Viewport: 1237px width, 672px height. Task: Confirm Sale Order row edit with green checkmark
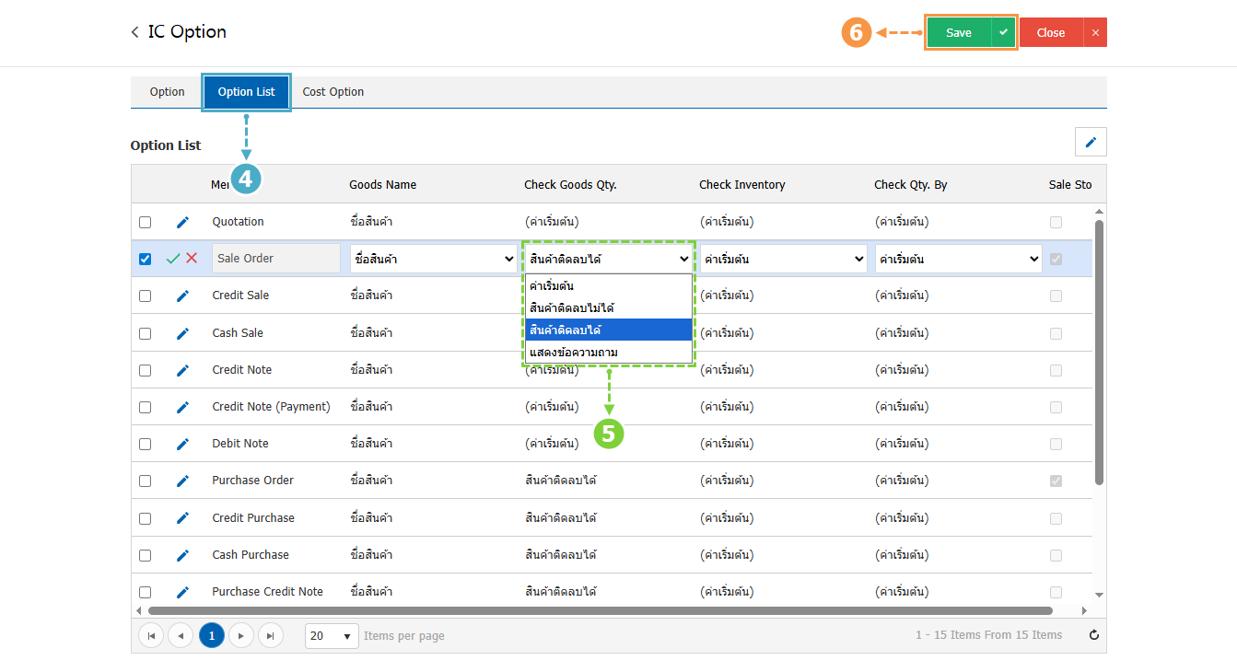pyautogui.click(x=173, y=259)
